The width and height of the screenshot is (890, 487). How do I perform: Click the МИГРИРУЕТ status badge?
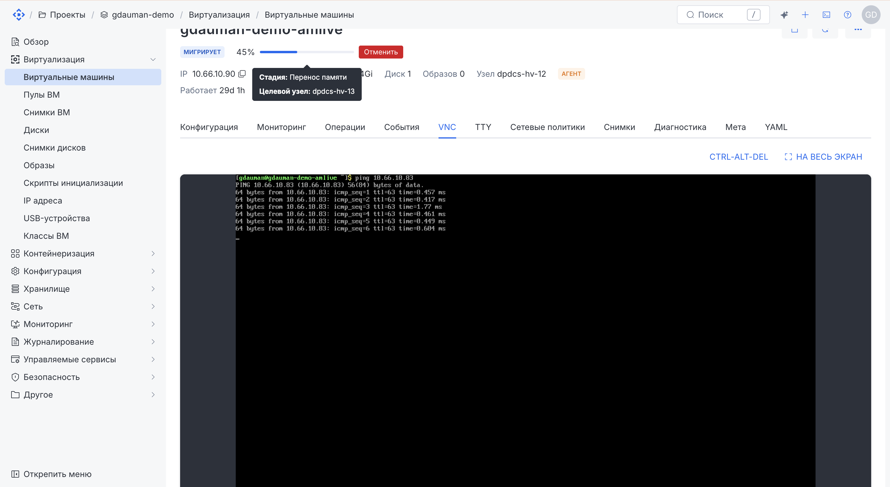[x=202, y=52]
